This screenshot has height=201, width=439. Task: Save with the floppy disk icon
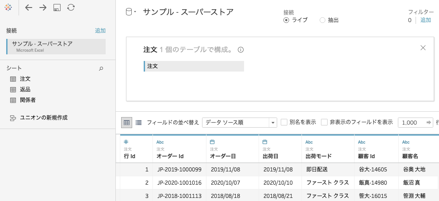(57, 8)
